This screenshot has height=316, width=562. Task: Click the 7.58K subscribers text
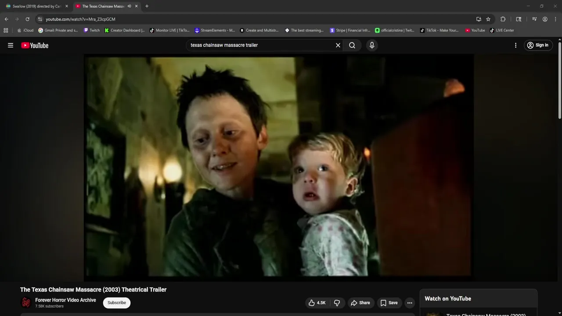(x=49, y=306)
